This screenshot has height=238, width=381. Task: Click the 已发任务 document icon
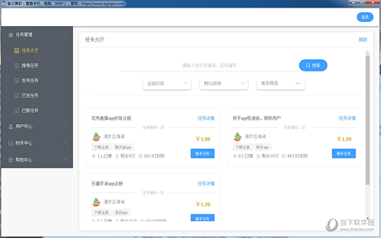pyautogui.click(x=17, y=95)
